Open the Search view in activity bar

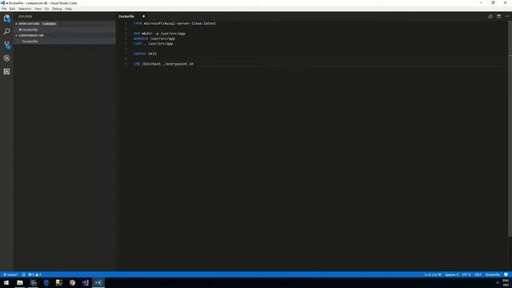(6, 31)
